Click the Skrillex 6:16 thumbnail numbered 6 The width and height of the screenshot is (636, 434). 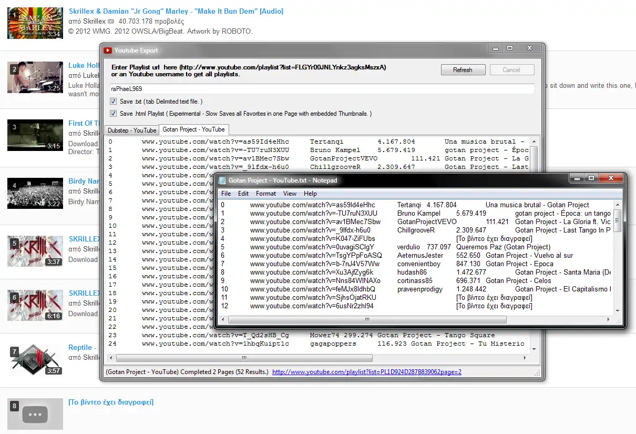pos(35,305)
